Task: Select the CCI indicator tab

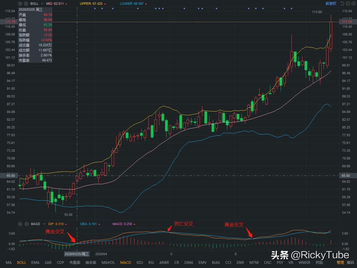Action: pos(228,263)
